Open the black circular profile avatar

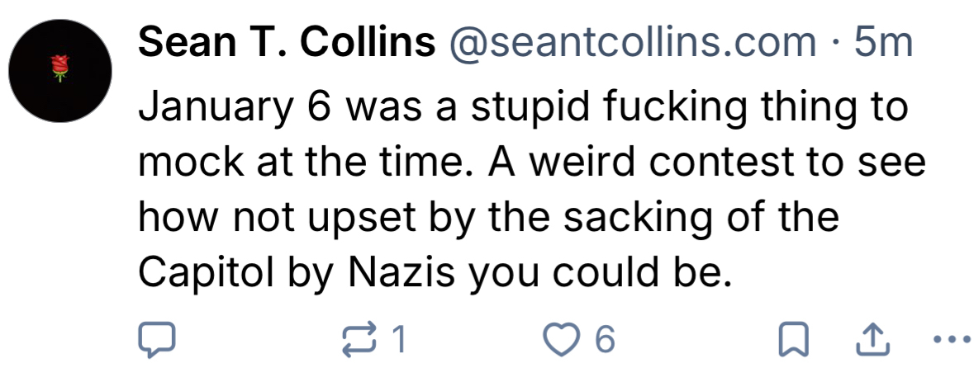(59, 72)
